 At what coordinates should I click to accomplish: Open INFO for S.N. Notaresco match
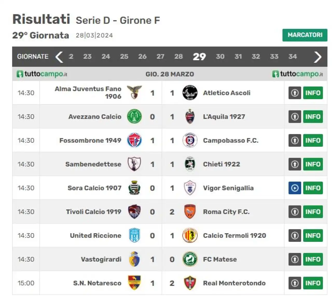coord(313,283)
